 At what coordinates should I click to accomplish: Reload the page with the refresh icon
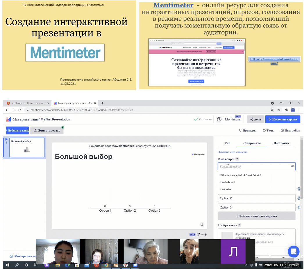click(x=20, y=110)
